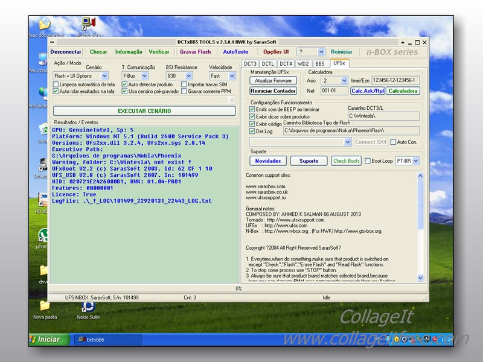Open the Calculadora button
Viewport: 483px width, 362px height.
(403, 91)
